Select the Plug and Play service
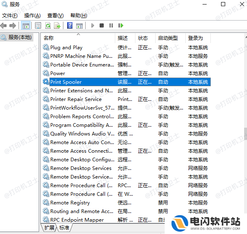The width and height of the screenshot is (247, 234). 127,47
